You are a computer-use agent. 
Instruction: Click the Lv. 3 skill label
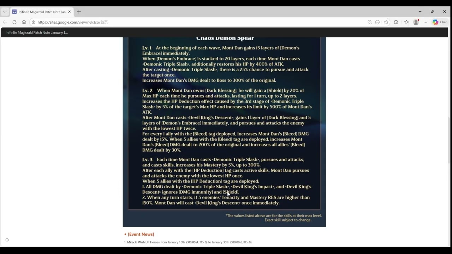click(x=147, y=159)
